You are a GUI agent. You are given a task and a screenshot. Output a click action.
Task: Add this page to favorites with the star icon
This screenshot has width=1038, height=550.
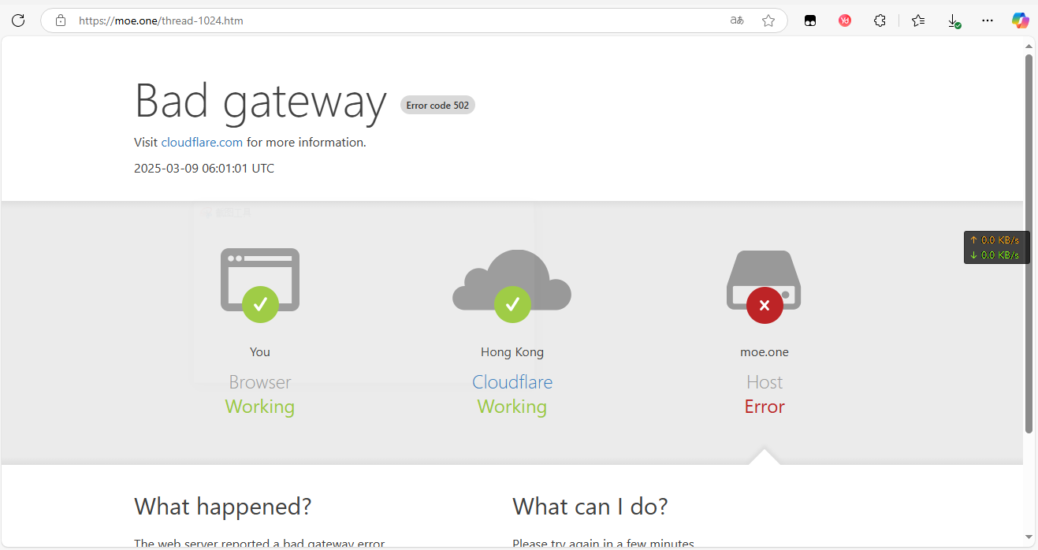point(768,20)
